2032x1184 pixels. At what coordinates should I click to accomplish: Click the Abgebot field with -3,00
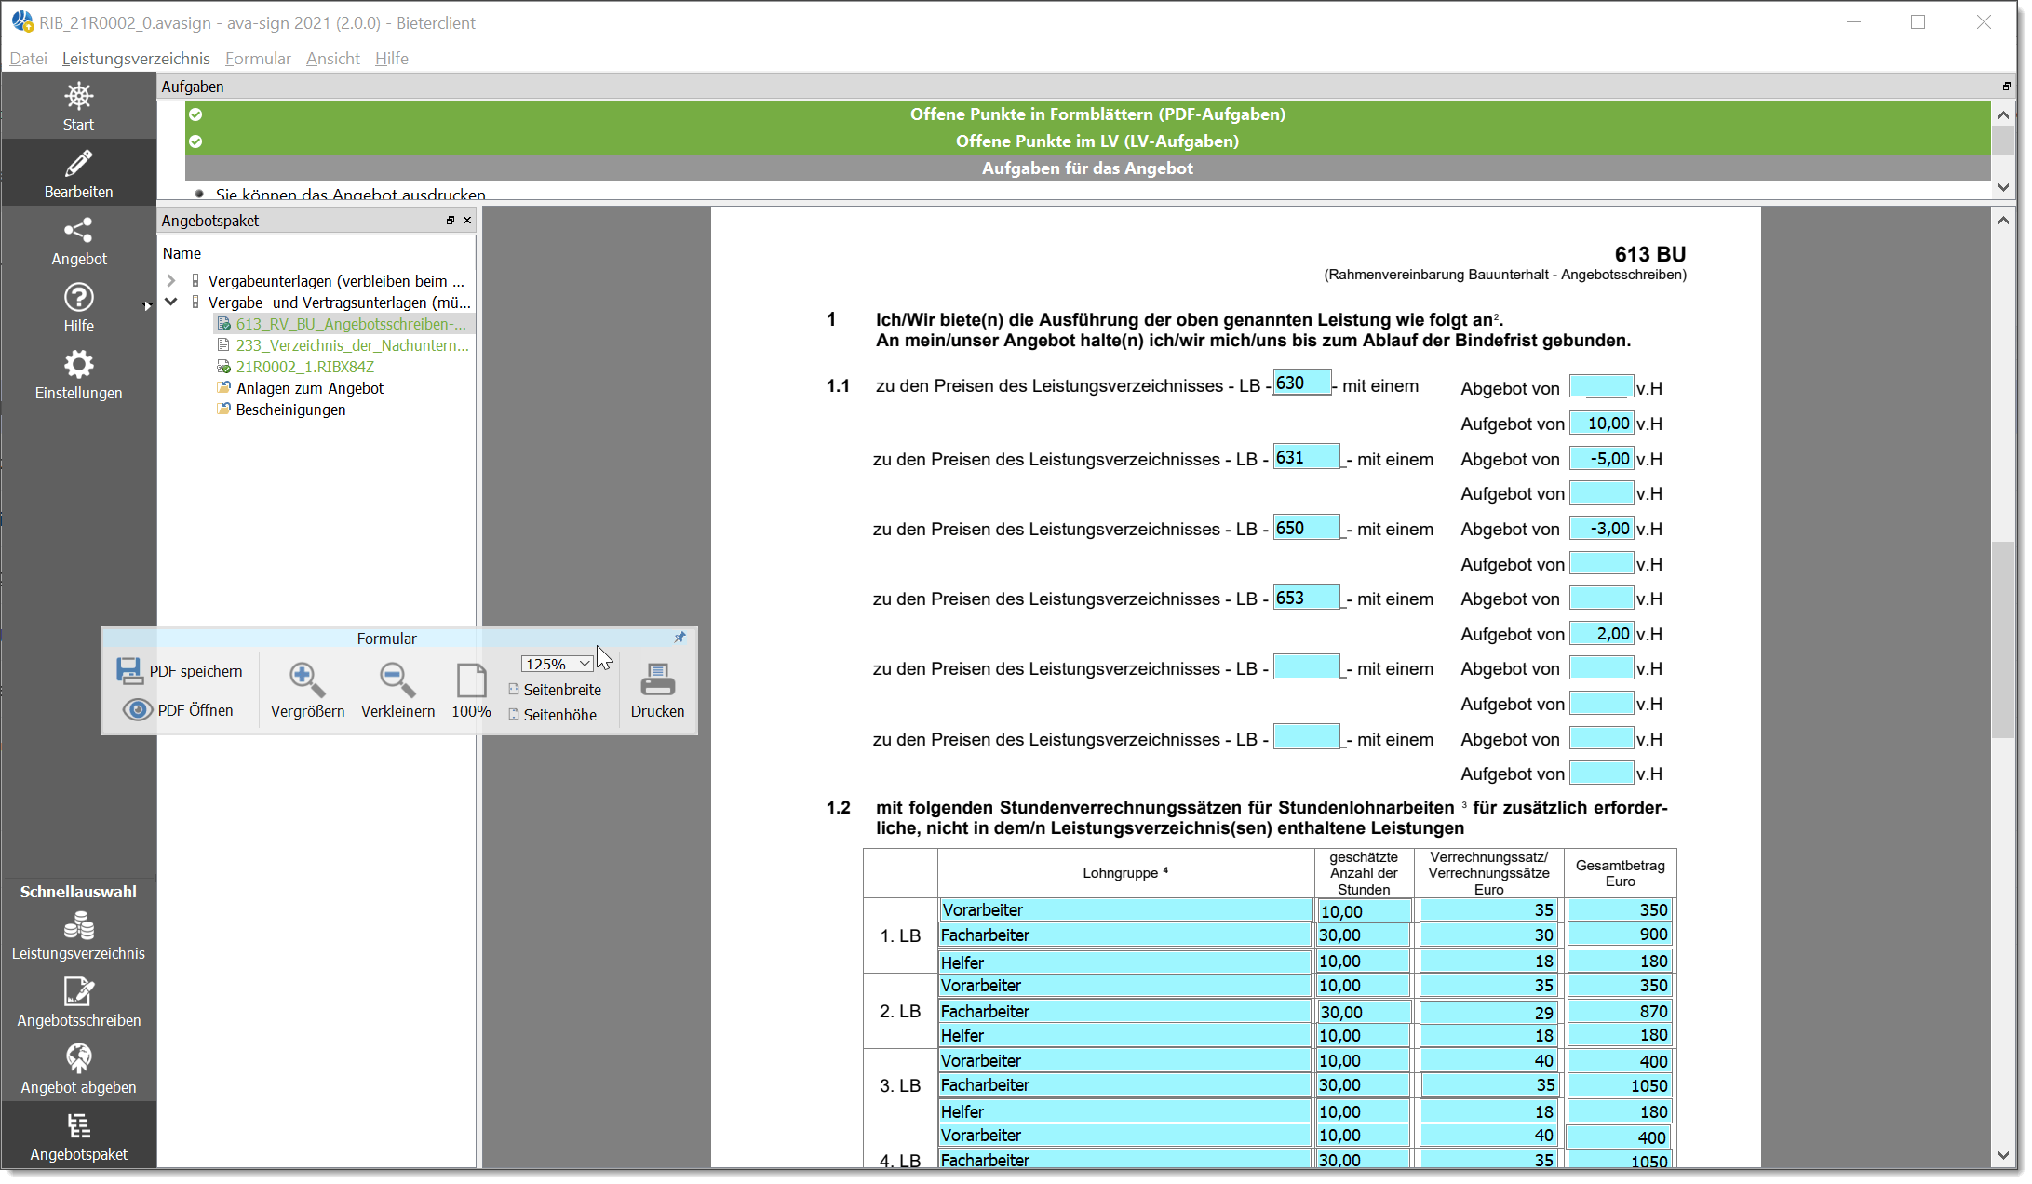(x=1601, y=529)
